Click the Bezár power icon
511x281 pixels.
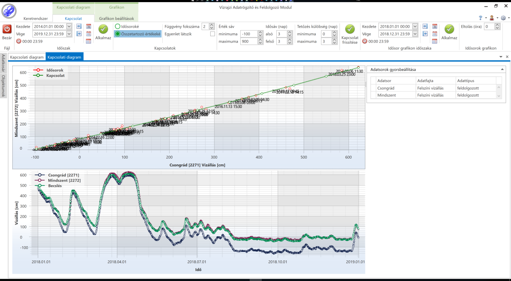point(7,29)
